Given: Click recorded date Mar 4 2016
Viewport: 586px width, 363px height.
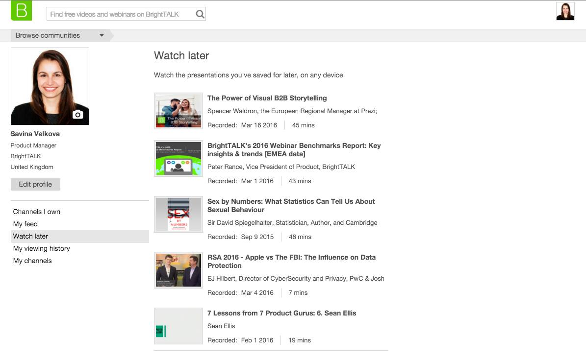Looking at the screenshot, I should (257, 293).
